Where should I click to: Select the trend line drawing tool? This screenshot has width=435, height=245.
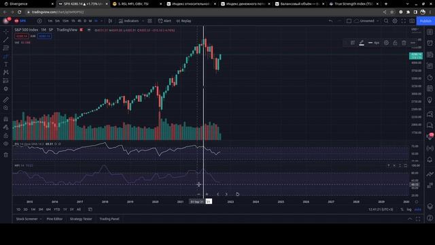[6, 39]
